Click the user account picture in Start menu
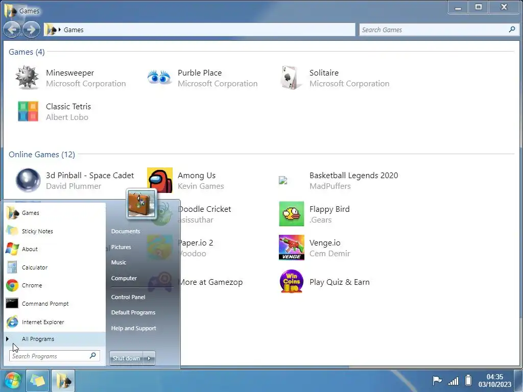 pos(141,204)
